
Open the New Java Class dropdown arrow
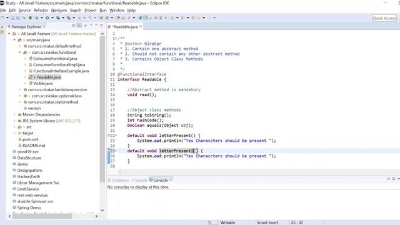coord(112,18)
